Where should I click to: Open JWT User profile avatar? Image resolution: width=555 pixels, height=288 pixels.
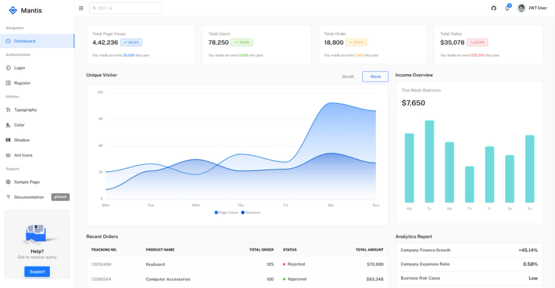point(521,8)
